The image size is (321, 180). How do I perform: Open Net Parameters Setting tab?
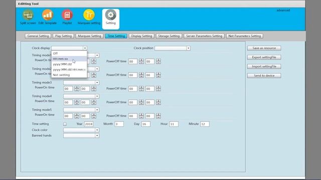pos(245,36)
